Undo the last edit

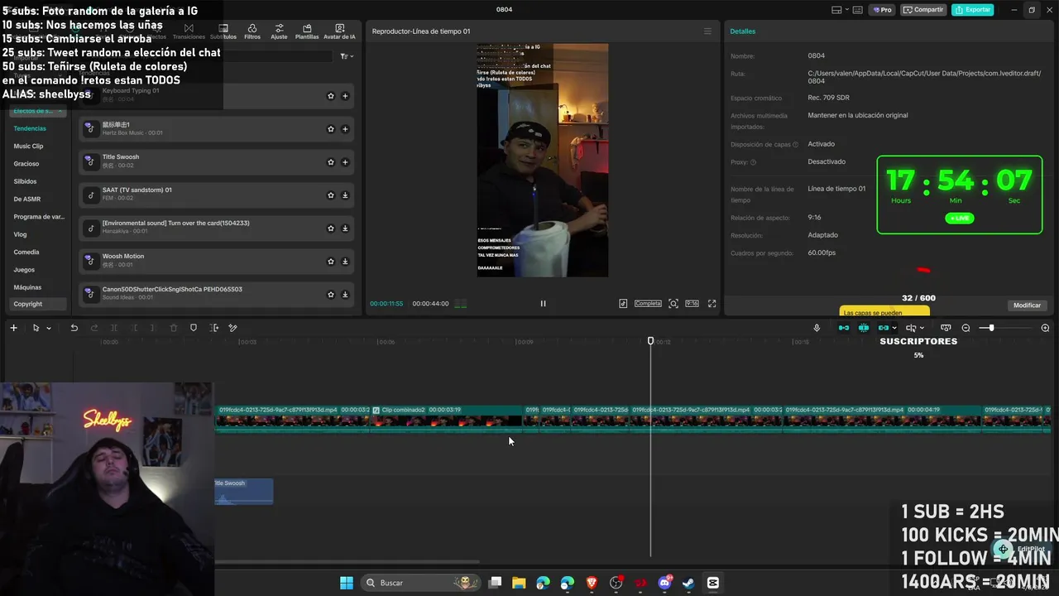(x=74, y=329)
